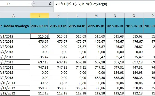Click row label T/3/2015

point(15,47)
